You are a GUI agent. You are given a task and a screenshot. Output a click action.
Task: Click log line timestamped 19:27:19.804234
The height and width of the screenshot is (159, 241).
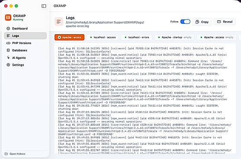coord(140,114)
